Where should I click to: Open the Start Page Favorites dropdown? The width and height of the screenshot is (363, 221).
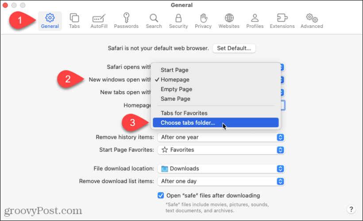point(221,150)
